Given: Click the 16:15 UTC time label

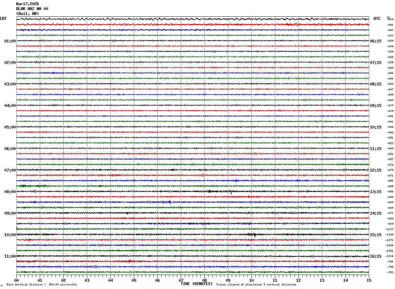Looking at the screenshot, I should [376, 256].
